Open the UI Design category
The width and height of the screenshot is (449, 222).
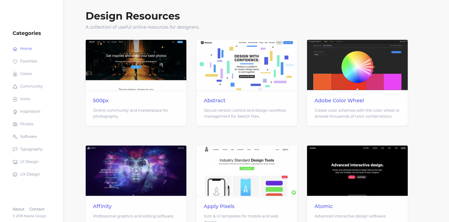pyautogui.click(x=29, y=162)
